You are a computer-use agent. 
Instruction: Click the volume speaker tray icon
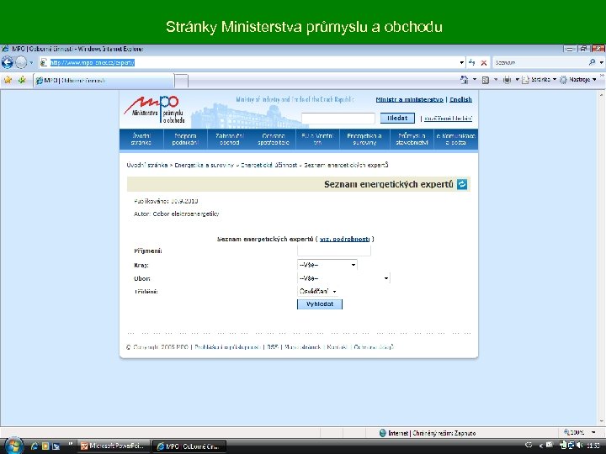(579, 446)
